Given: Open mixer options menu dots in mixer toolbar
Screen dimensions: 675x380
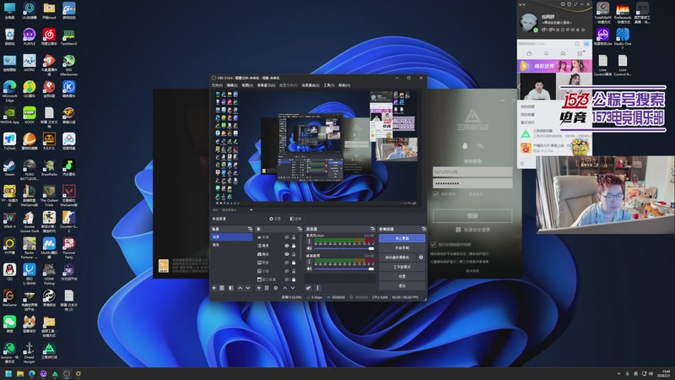Looking at the screenshot, I should coord(318,288).
